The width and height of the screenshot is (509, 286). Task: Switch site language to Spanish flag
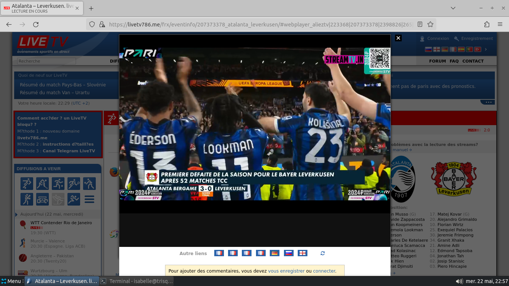[x=461, y=49]
